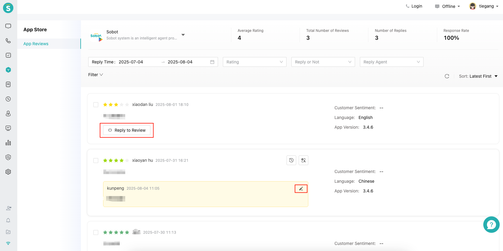503x251 pixels.
Task: Check the box for the 2025-07-30 review
Action: [x=96, y=232]
